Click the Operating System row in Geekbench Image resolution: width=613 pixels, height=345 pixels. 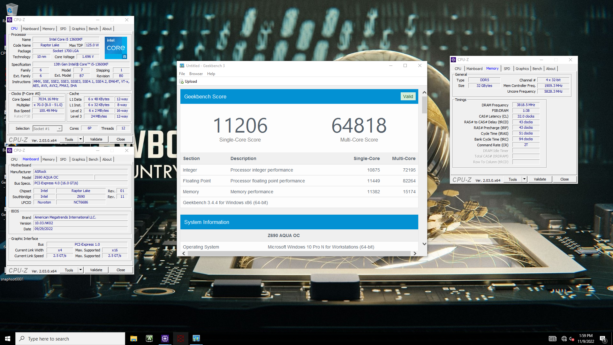coord(299,247)
